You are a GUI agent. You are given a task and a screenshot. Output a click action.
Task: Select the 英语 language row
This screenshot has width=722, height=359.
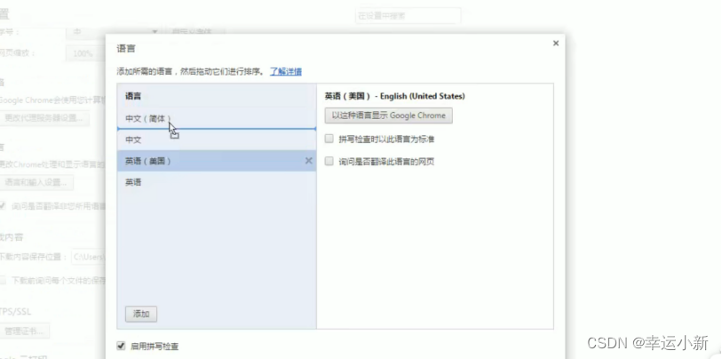[217, 182]
